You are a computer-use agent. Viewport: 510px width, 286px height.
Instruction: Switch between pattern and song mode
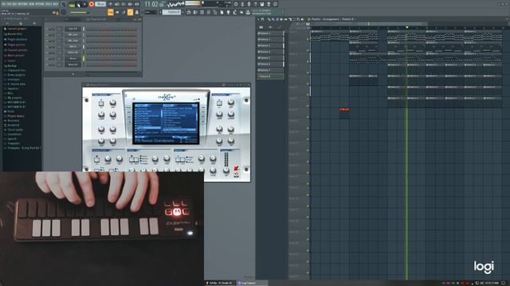72,5
